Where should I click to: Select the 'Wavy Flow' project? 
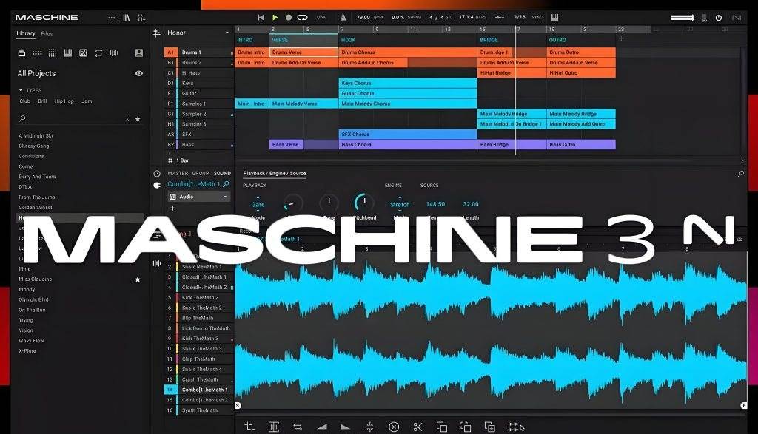[31, 341]
